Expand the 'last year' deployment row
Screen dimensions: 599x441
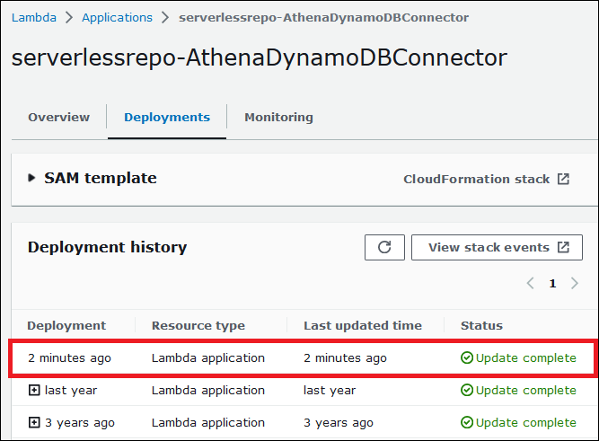[34, 391]
